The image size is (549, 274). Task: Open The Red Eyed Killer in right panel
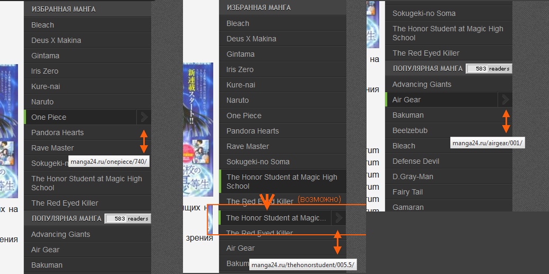[449, 53]
